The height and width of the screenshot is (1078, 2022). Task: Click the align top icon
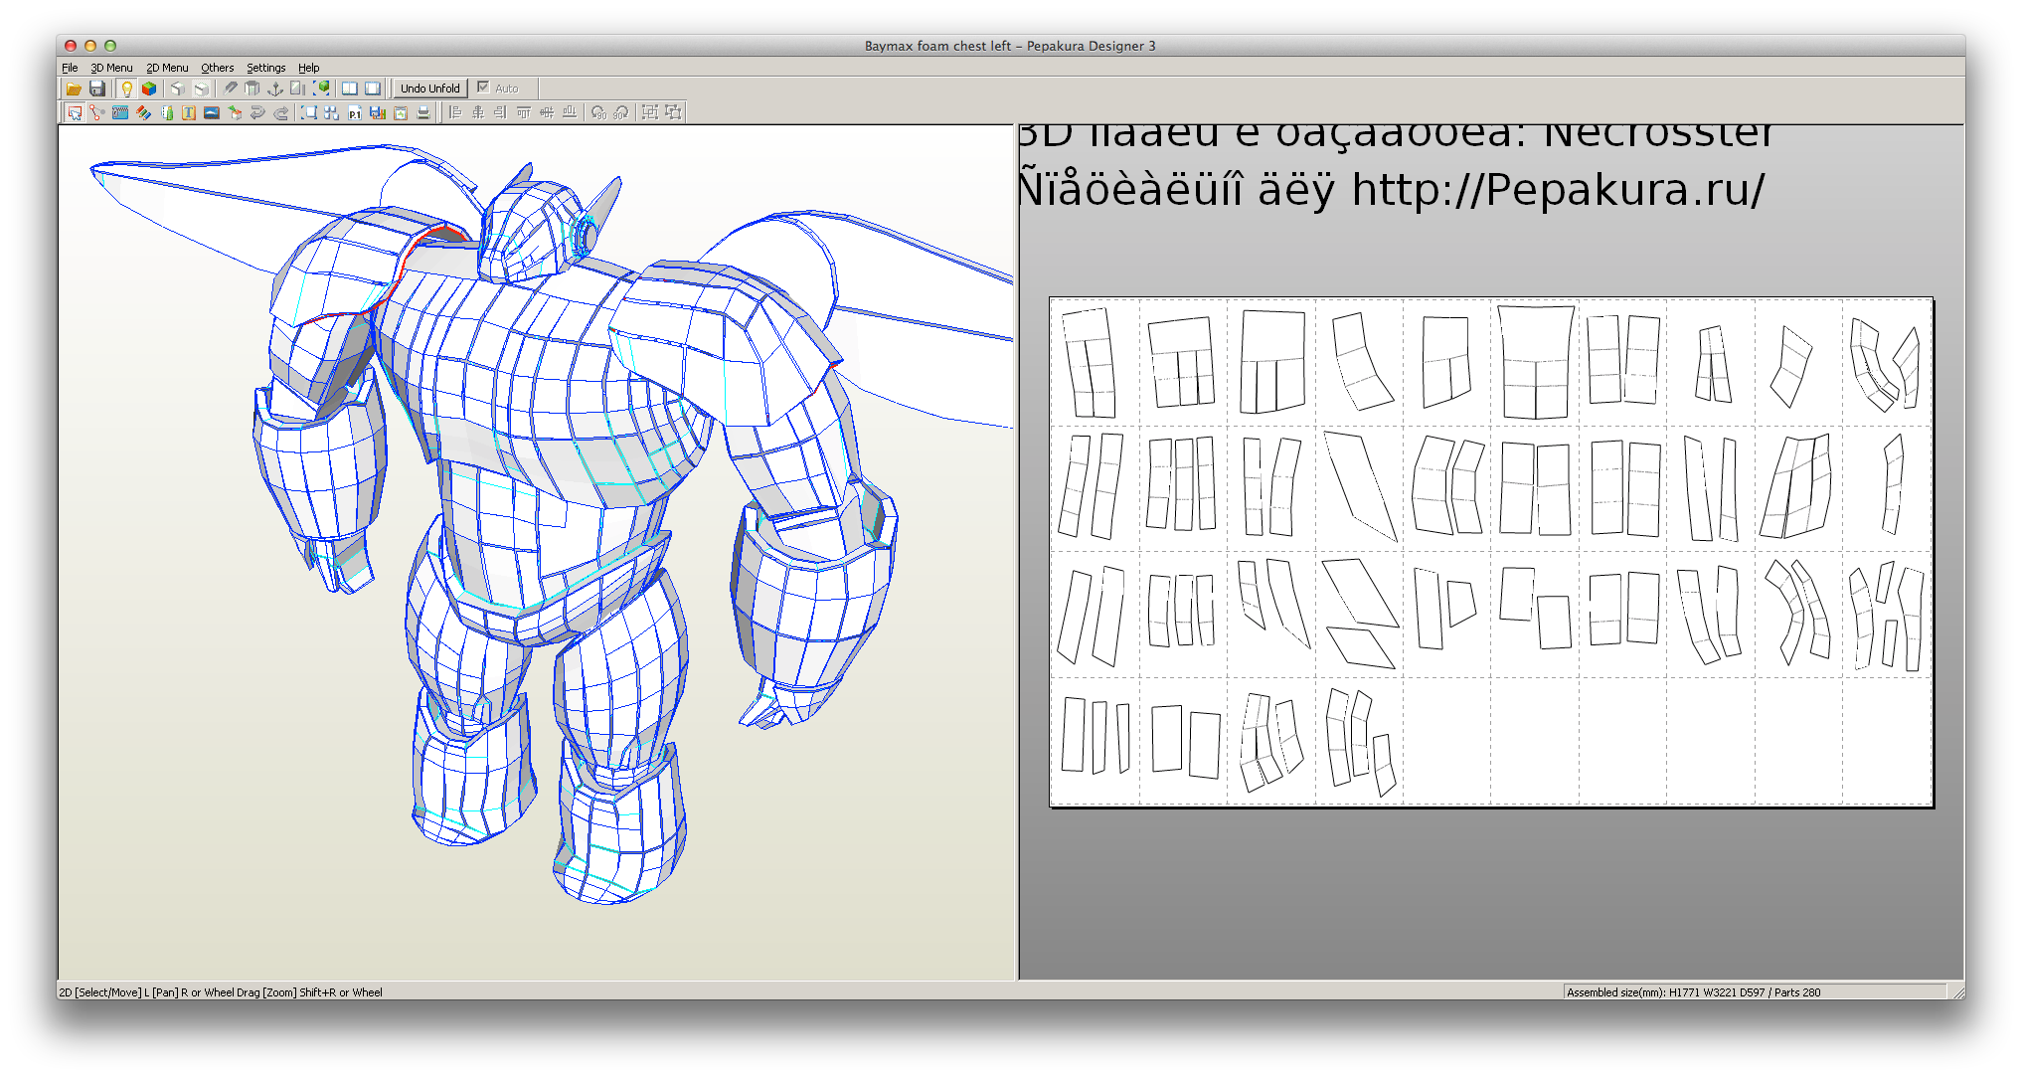pos(524,112)
